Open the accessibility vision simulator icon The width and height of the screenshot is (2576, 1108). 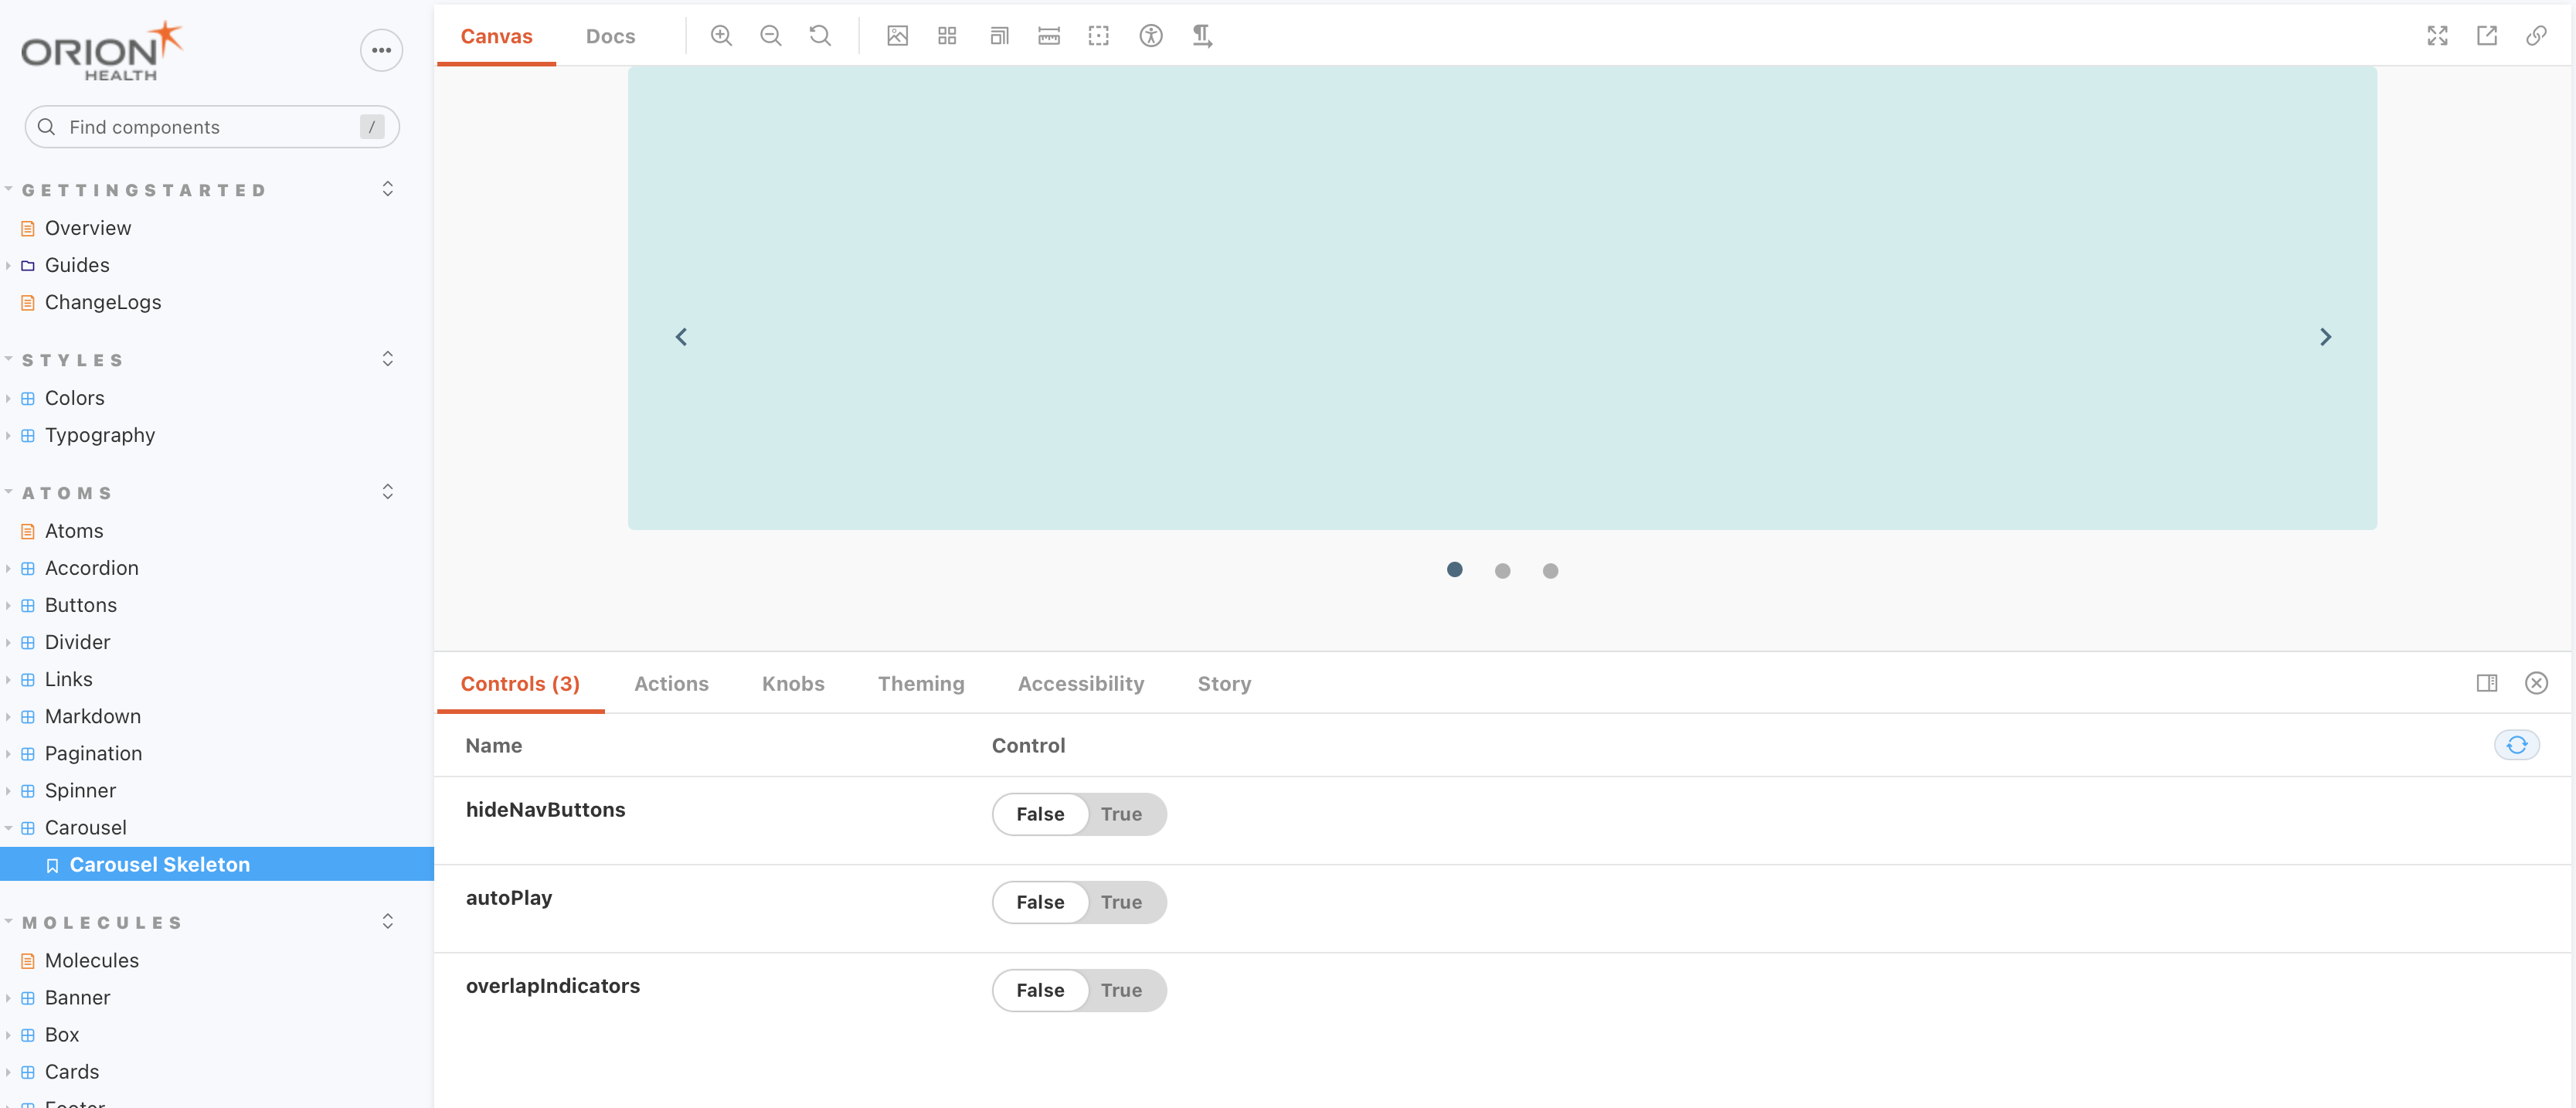tap(1150, 36)
